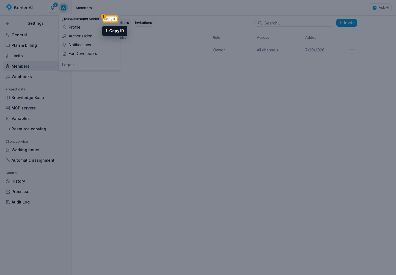Open the Ask AI assistant

(x=381, y=8)
